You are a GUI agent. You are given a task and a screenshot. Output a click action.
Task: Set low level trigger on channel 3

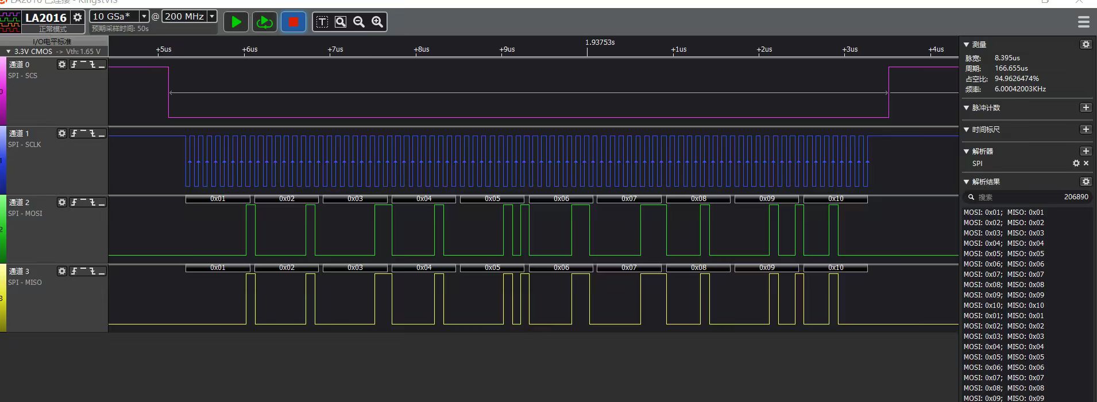coord(102,271)
